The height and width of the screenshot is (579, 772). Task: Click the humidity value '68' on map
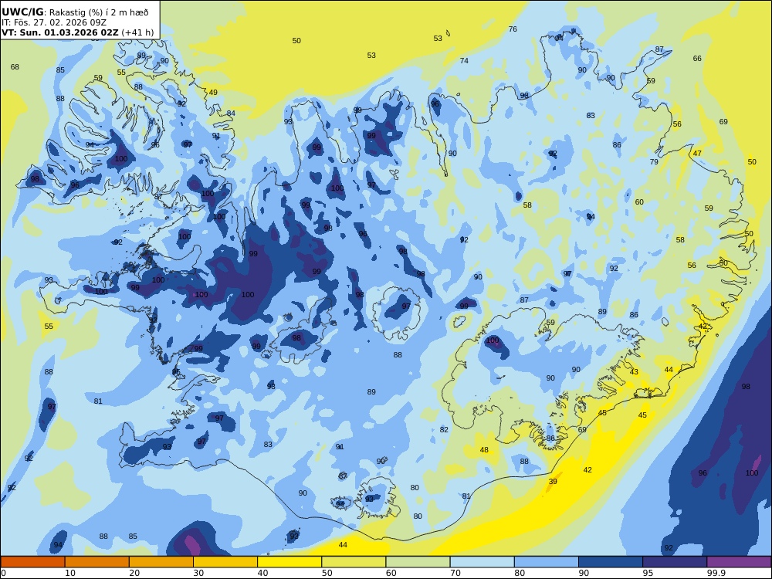tap(15, 66)
